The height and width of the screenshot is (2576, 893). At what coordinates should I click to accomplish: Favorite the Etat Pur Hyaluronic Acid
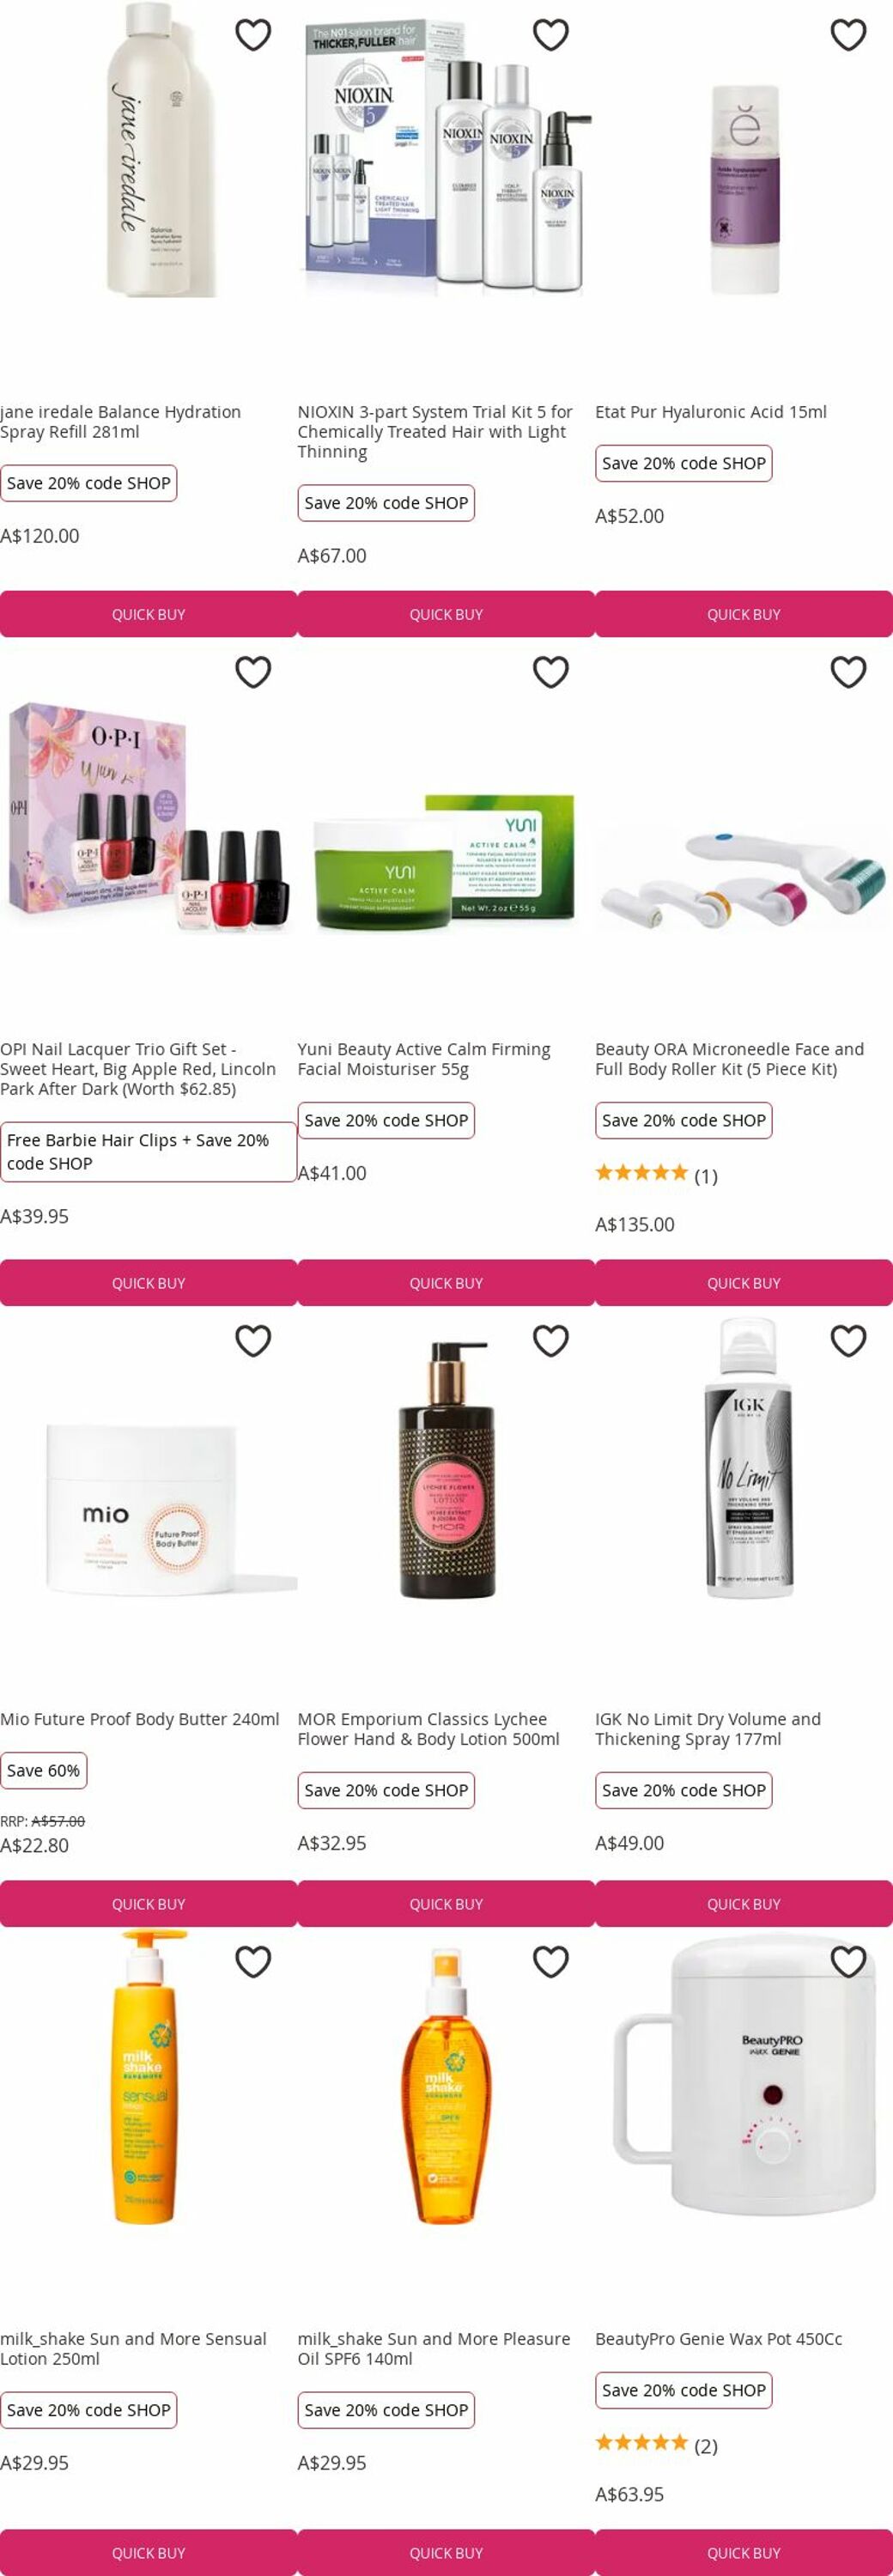click(x=849, y=35)
